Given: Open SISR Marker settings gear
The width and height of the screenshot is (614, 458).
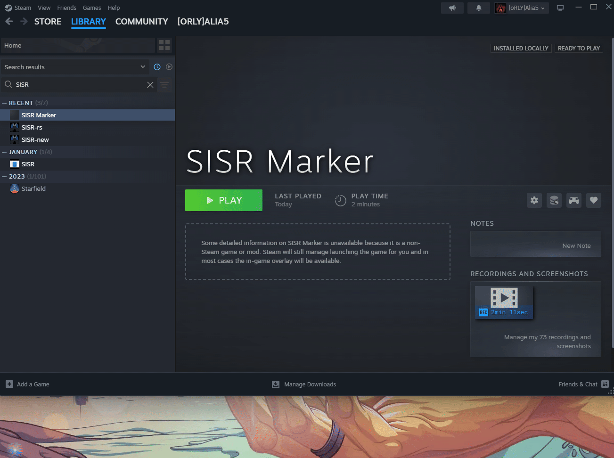Looking at the screenshot, I should [534, 200].
